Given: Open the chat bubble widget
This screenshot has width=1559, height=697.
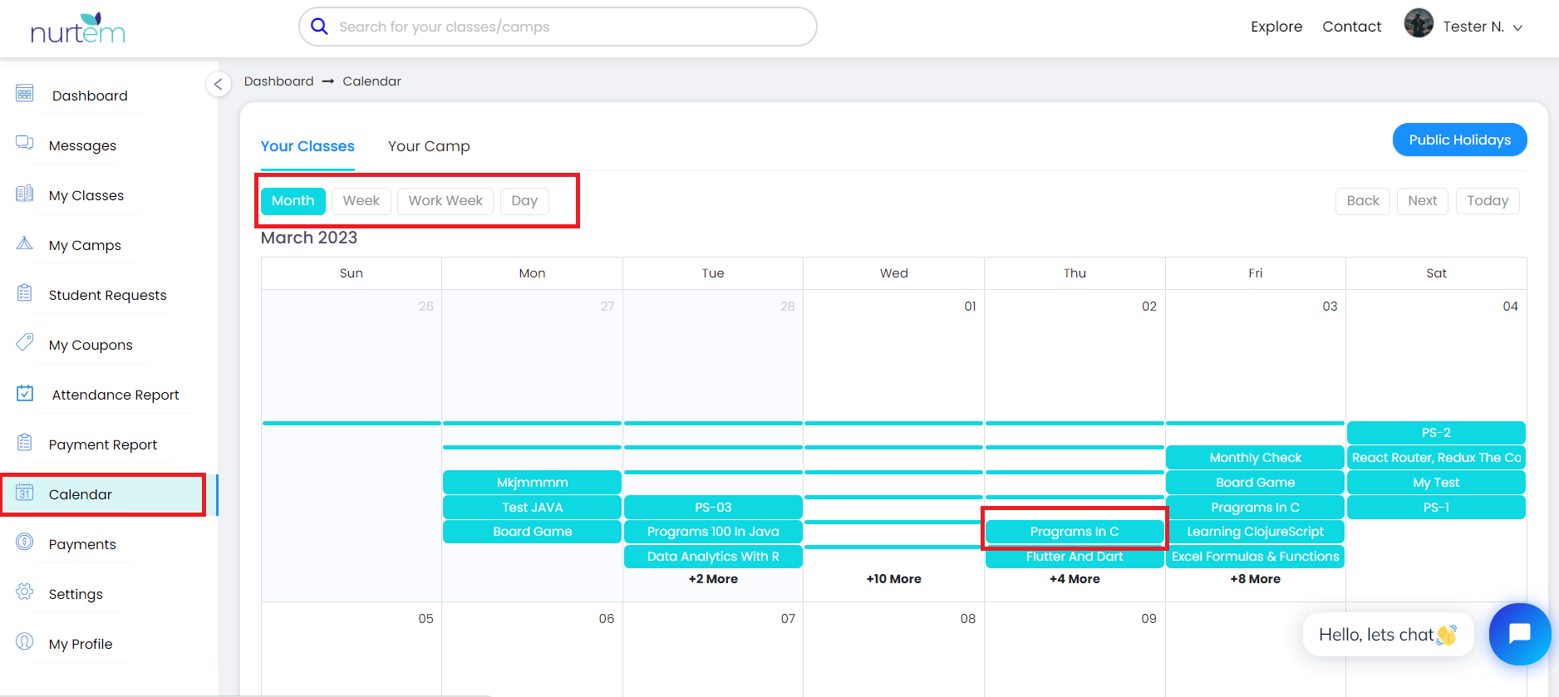Looking at the screenshot, I should [1519, 634].
